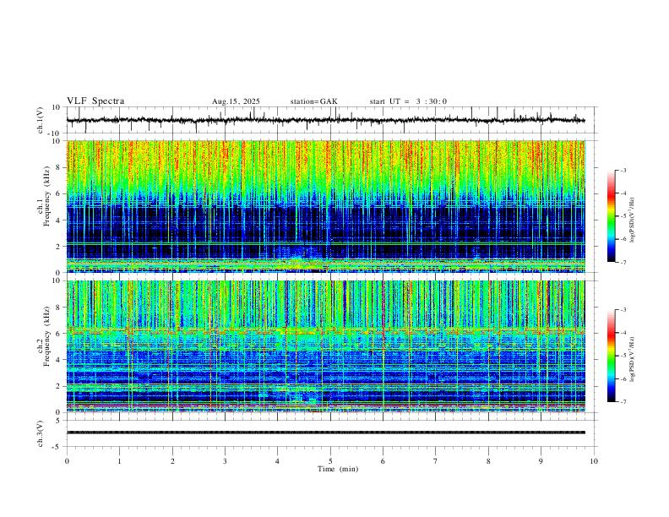669x517 pixels.
Task: Click time axis tick label "2"
Action: coord(172,461)
